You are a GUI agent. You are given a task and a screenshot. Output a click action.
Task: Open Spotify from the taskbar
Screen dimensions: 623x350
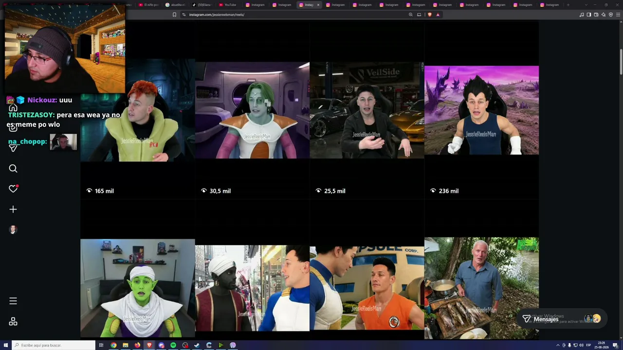point(173,345)
